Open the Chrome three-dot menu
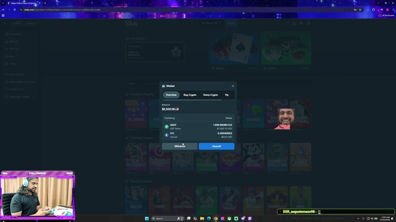 coord(393,10)
